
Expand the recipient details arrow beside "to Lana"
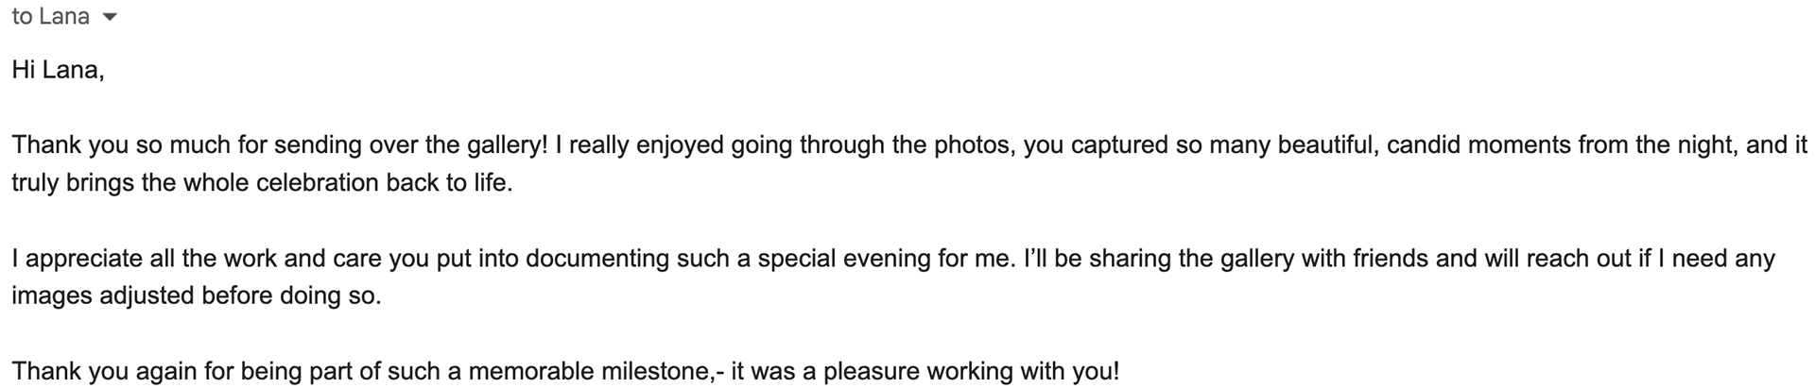(110, 18)
